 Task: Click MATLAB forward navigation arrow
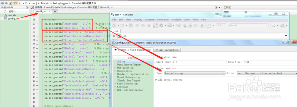[x=6, y=3]
